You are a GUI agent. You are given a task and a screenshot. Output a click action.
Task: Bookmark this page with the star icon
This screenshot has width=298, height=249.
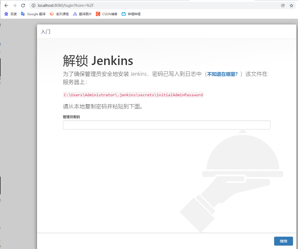[x=291, y=6]
